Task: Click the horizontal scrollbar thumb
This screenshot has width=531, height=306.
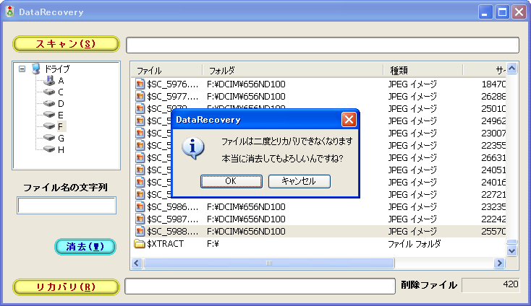Action: tap(269, 263)
